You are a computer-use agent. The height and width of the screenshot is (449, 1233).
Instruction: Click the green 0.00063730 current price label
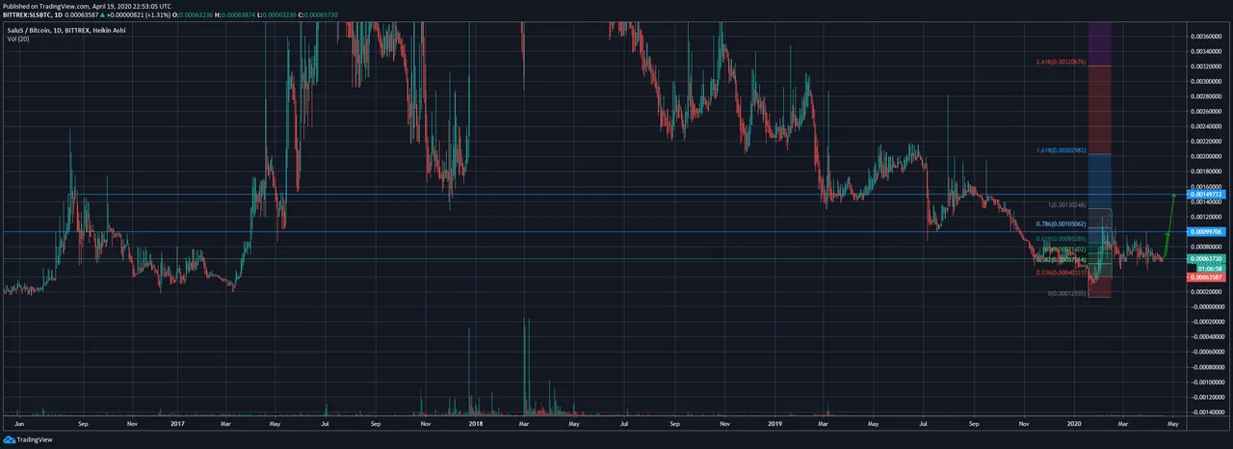click(x=1206, y=259)
